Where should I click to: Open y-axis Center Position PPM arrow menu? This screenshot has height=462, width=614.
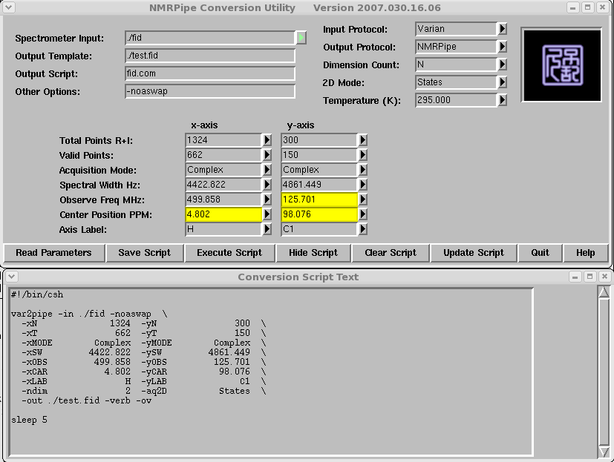pos(362,214)
